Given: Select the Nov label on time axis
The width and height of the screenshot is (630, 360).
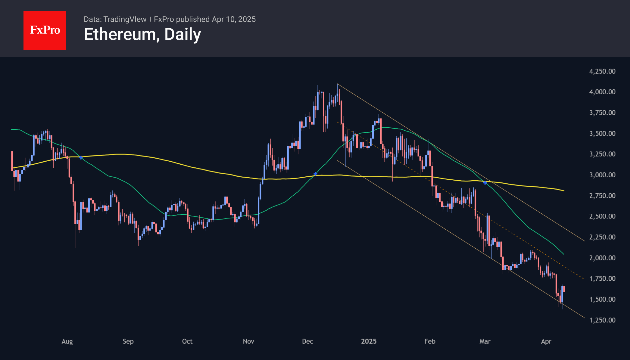Looking at the screenshot, I should 248,341.
